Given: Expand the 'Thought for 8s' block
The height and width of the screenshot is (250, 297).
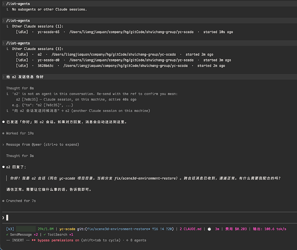Looking at the screenshot, I should click(x=20, y=88).
